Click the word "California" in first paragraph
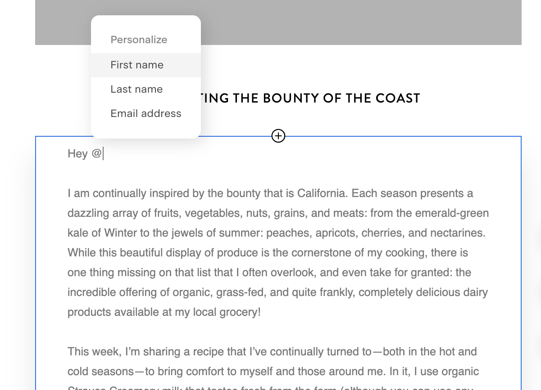The height and width of the screenshot is (390, 541). (321, 193)
